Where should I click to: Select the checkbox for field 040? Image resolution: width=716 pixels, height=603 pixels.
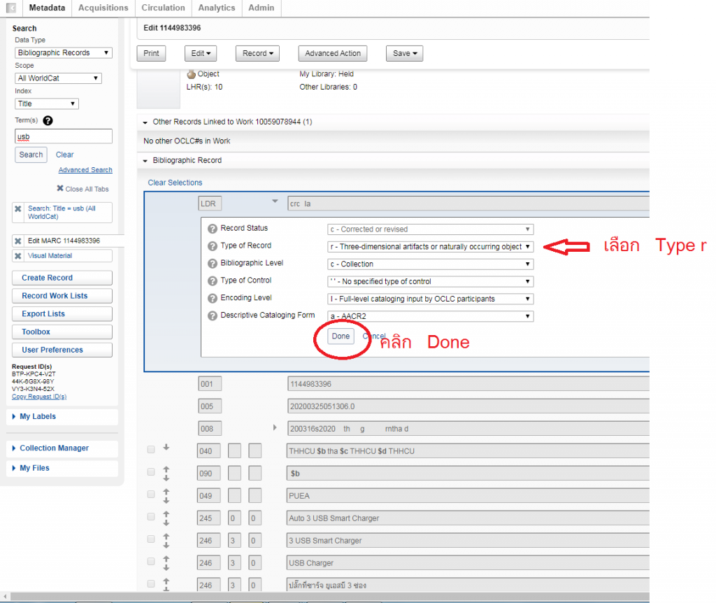pyautogui.click(x=151, y=450)
